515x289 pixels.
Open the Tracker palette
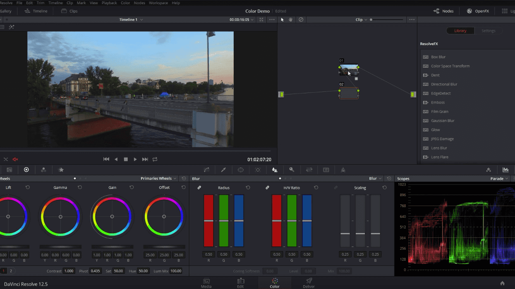pos(258,170)
